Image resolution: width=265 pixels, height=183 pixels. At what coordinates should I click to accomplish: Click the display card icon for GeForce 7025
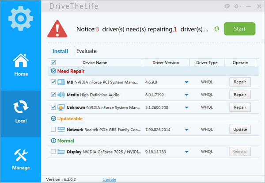pos(61,152)
